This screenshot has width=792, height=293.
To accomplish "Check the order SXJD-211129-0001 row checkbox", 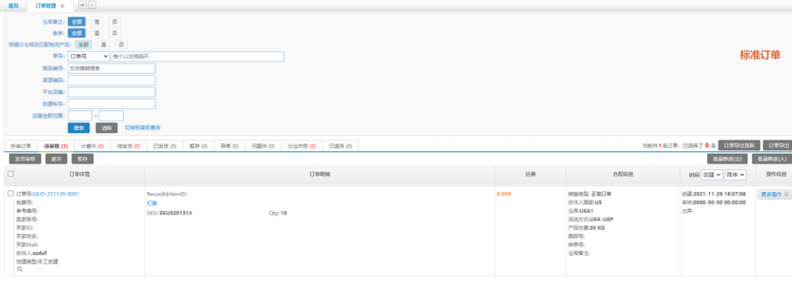I will click(10, 194).
